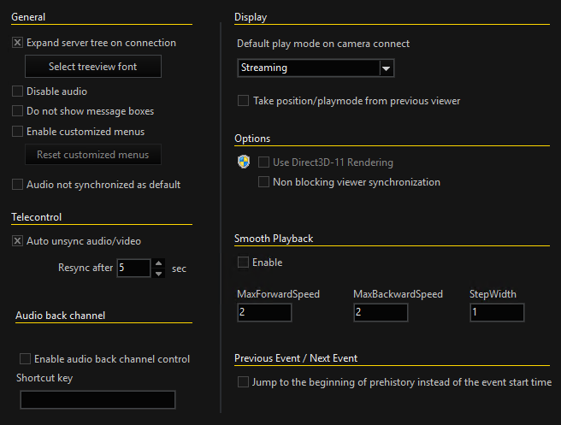Click Reset customized menus button
561x425 pixels.
93,155
